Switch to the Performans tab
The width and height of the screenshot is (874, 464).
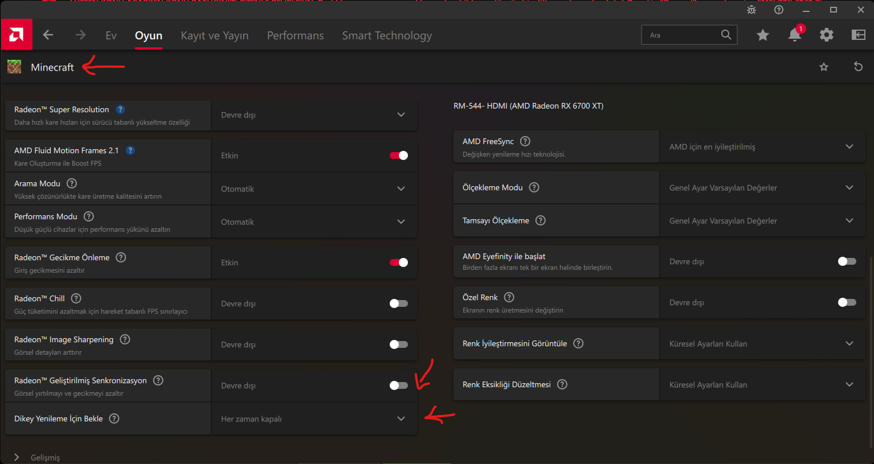tap(295, 35)
